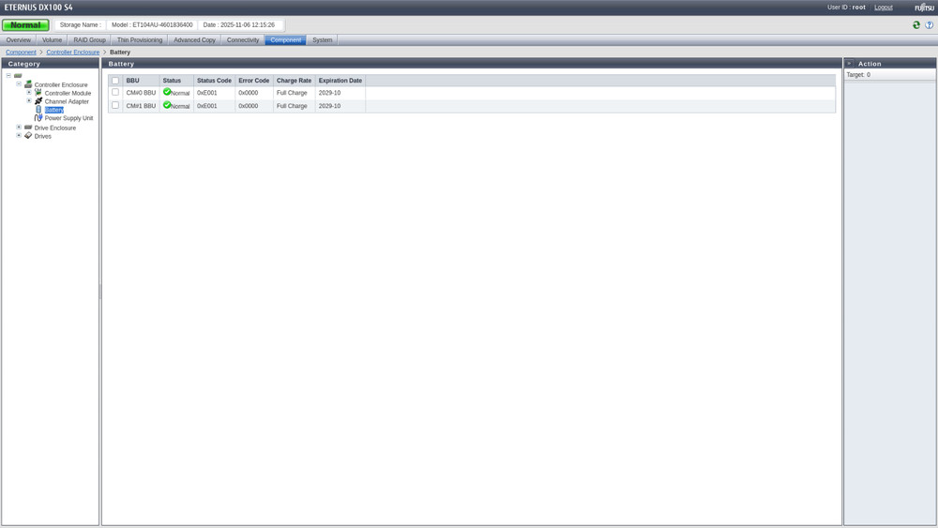Viewport: 938px width, 528px height.
Task: Select Controller Module in the tree
Action: pos(68,93)
